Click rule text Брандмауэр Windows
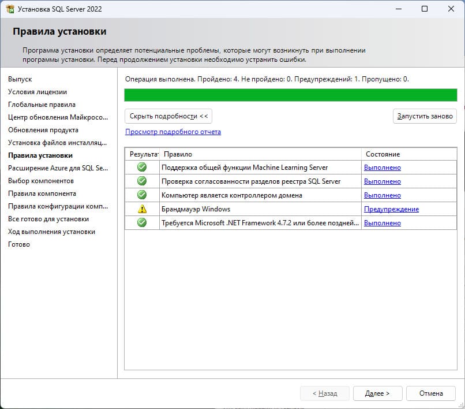The height and width of the screenshot is (409, 465). [x=196, y=209]
